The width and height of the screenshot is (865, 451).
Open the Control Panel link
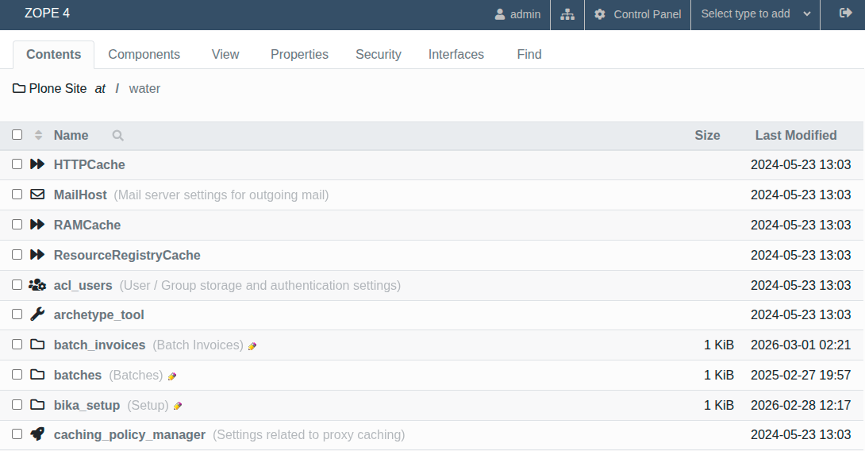click(638, 14)
